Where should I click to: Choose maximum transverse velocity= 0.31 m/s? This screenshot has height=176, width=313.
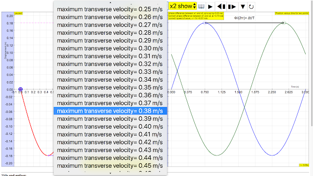110,56
